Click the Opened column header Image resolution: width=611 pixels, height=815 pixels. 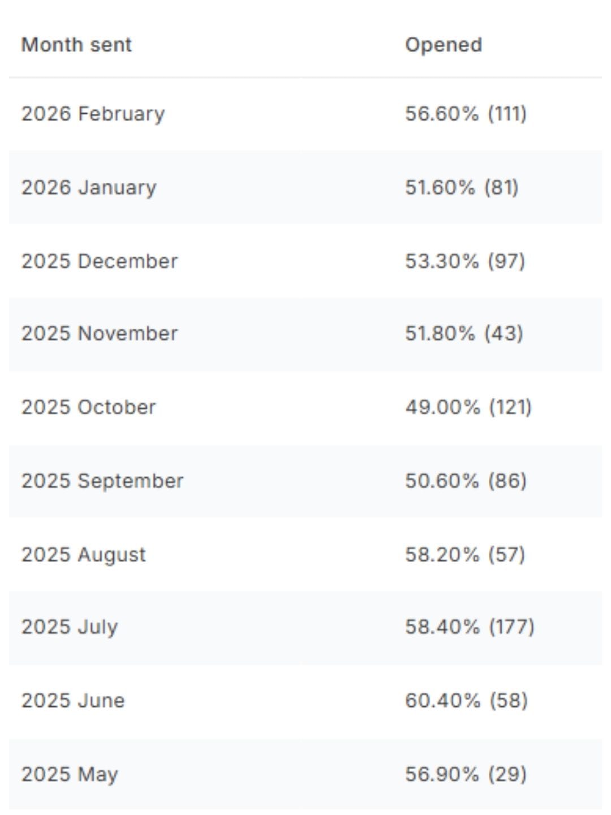coord(444,45)
